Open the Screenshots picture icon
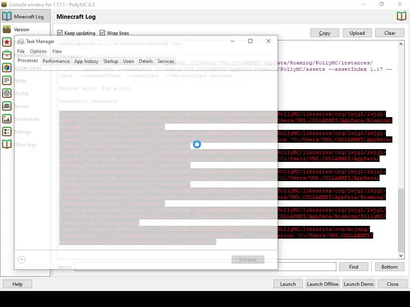This screenshot has height=307, width=410. [7, 119]
